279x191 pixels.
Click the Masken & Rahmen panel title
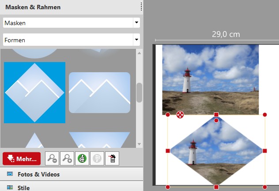tap(33, 7)
